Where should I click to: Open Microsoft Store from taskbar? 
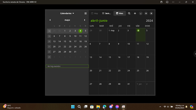tap(92, 107)
